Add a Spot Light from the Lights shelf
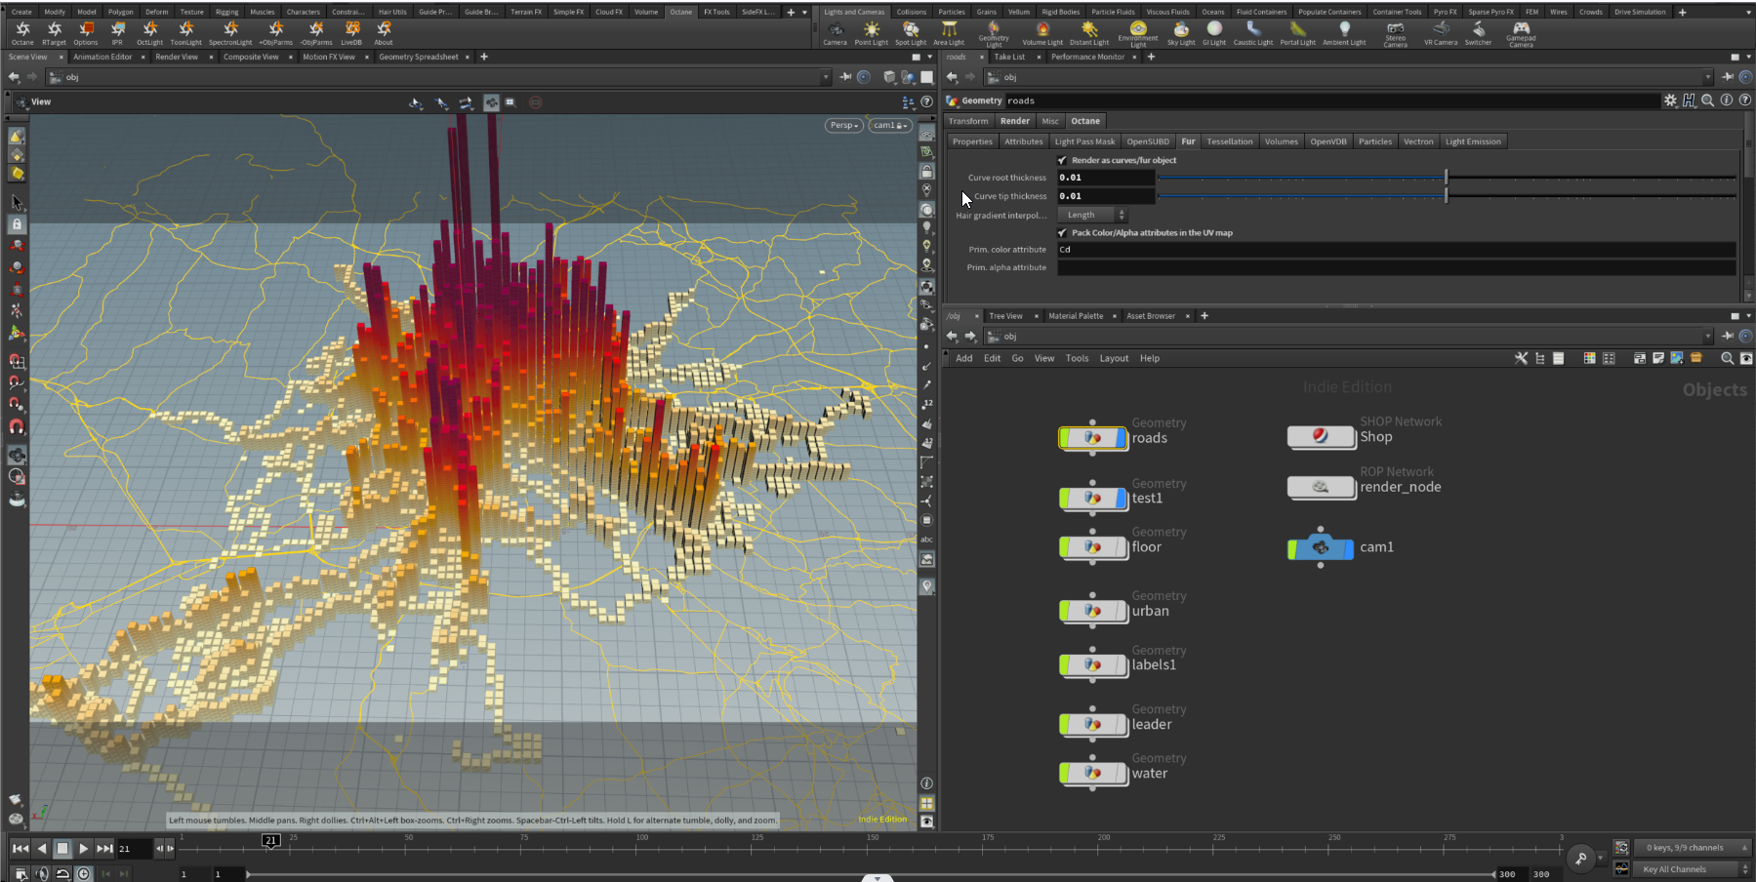Image resolution: width=1756 pixels, height=882 pixels. 910,33
